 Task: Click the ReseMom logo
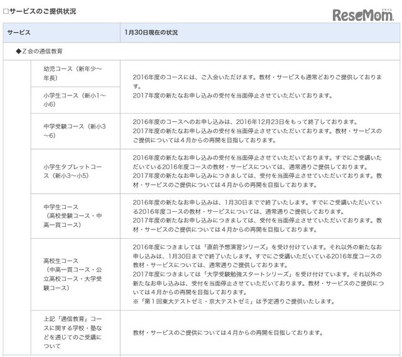[363, 15]
